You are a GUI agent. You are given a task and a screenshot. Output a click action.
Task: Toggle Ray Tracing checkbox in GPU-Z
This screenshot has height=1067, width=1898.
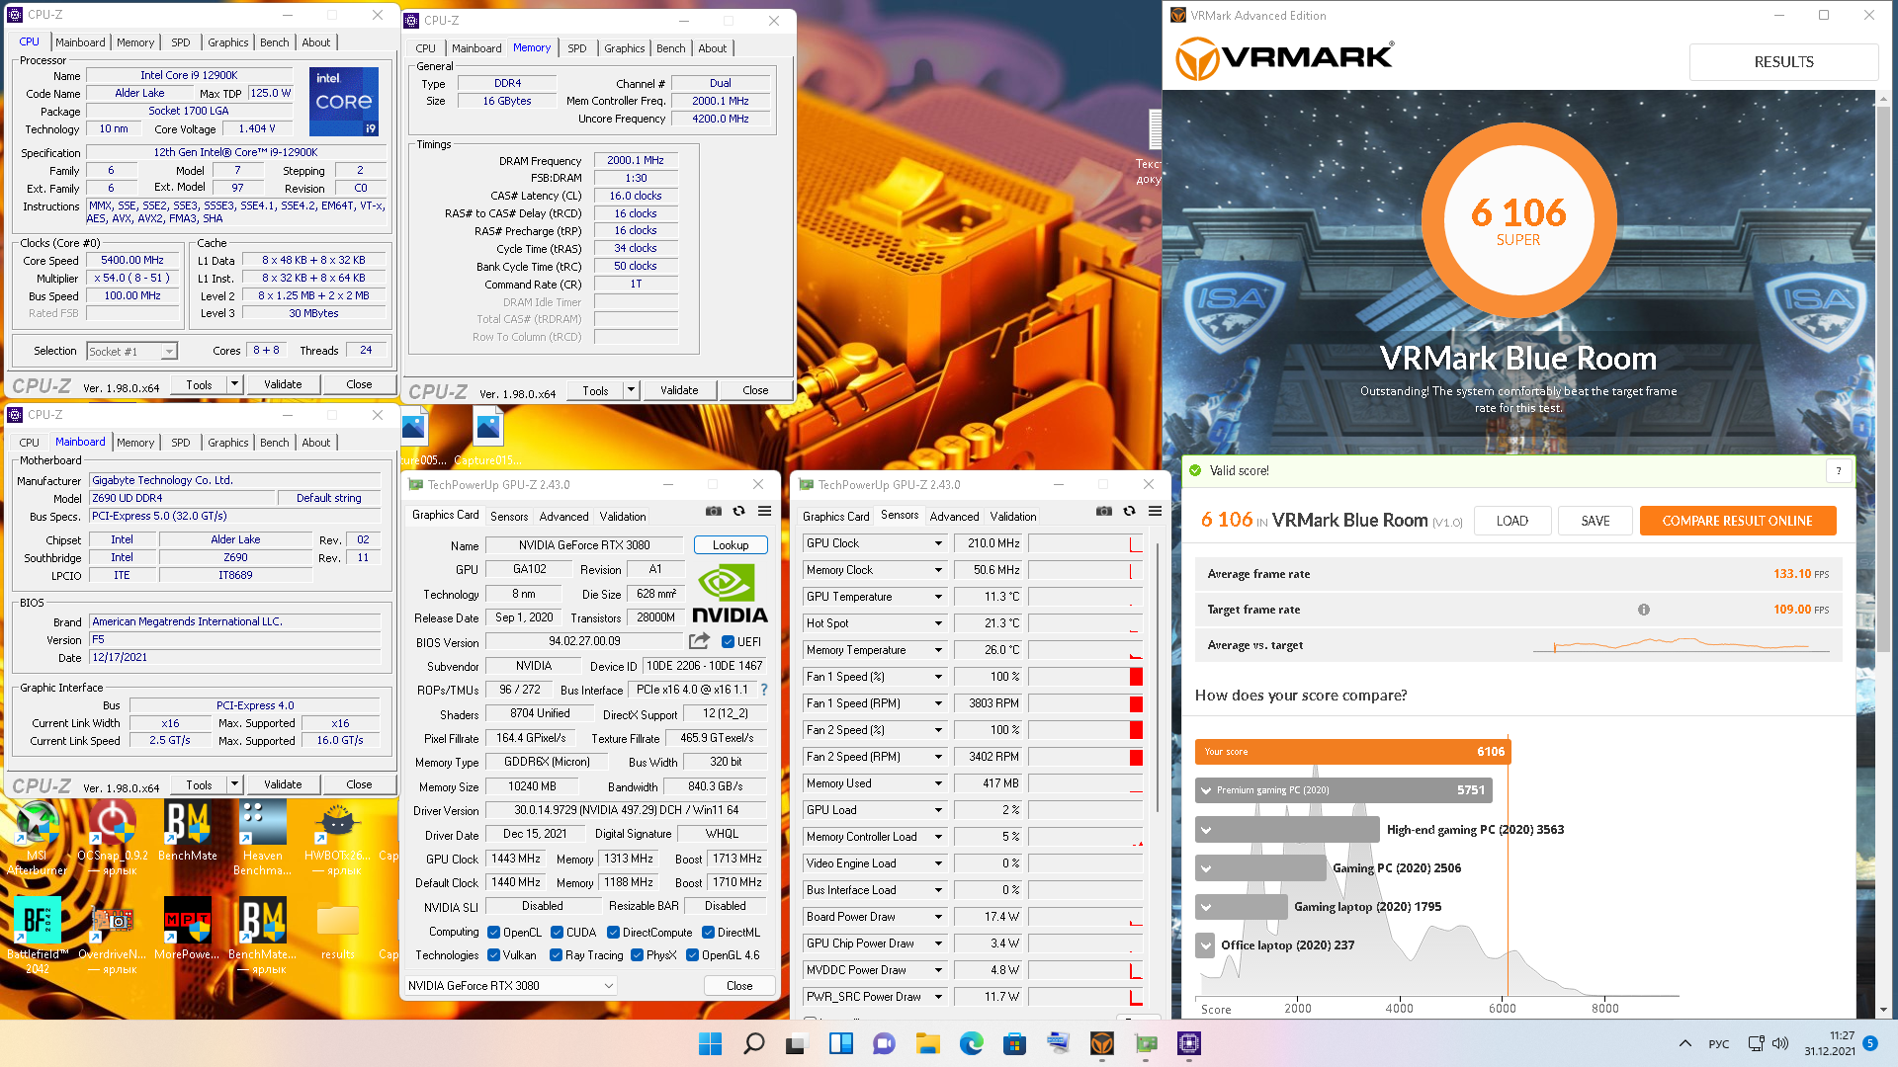click(x=556, y=955)
